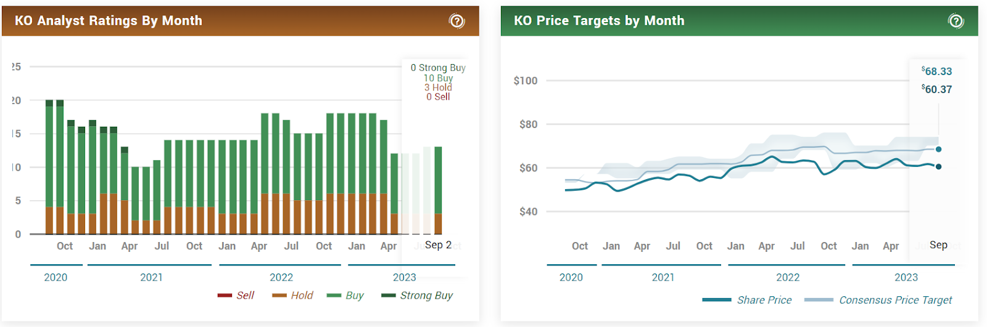Click the $60 axis label

[x=529, y=168]
